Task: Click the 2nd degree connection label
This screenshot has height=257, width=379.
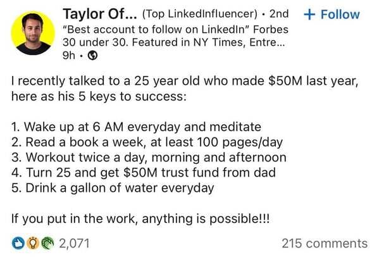Action: pyautogui.click(x=279, y=14)
